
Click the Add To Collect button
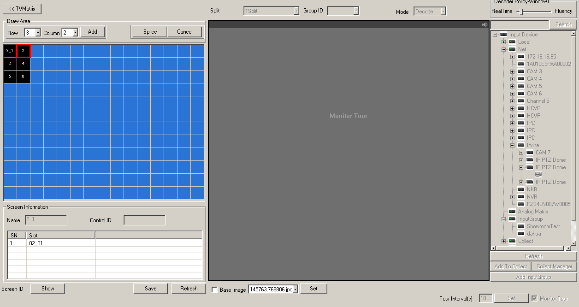click(510, 266)
